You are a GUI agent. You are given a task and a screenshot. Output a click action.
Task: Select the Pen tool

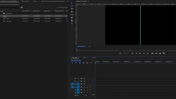(x=72, y=18)
